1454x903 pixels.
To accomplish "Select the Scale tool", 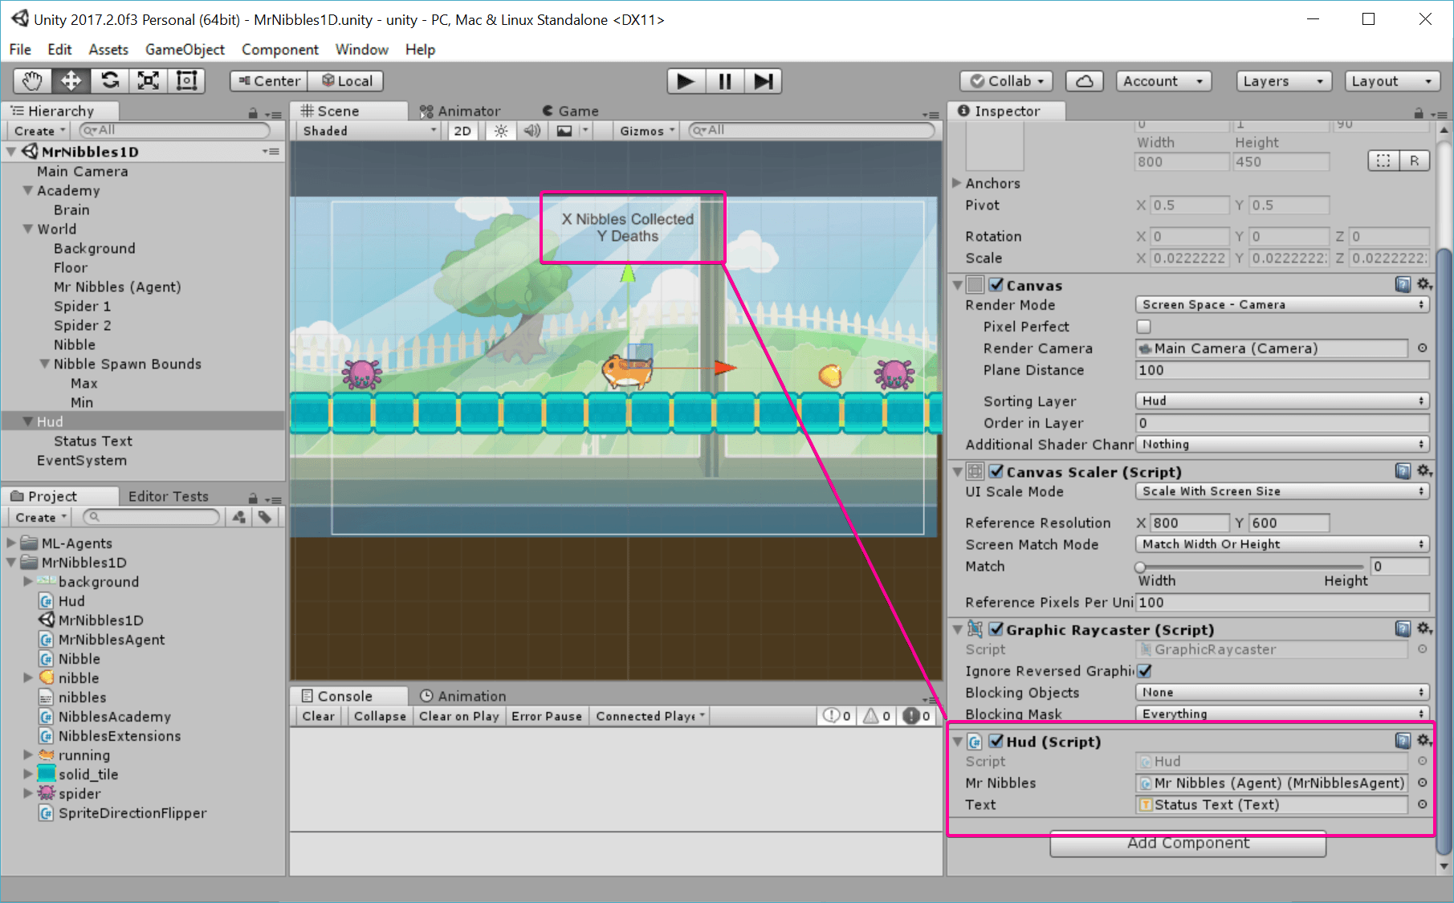I will [x=149, y=81].
